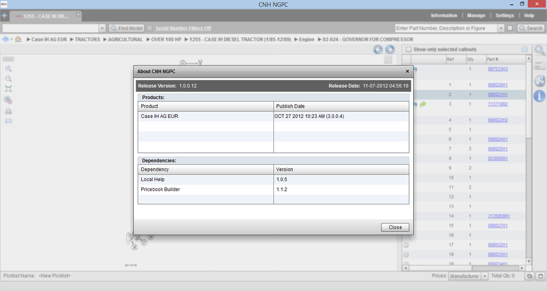Open part number 713710R2
Image resolution: width=547 pixels, height=291 pixels.
point(498,104)
